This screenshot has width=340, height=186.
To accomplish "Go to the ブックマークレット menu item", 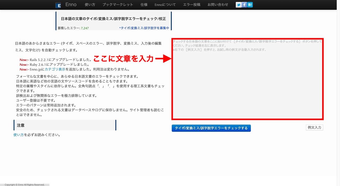I will point(118,5).
